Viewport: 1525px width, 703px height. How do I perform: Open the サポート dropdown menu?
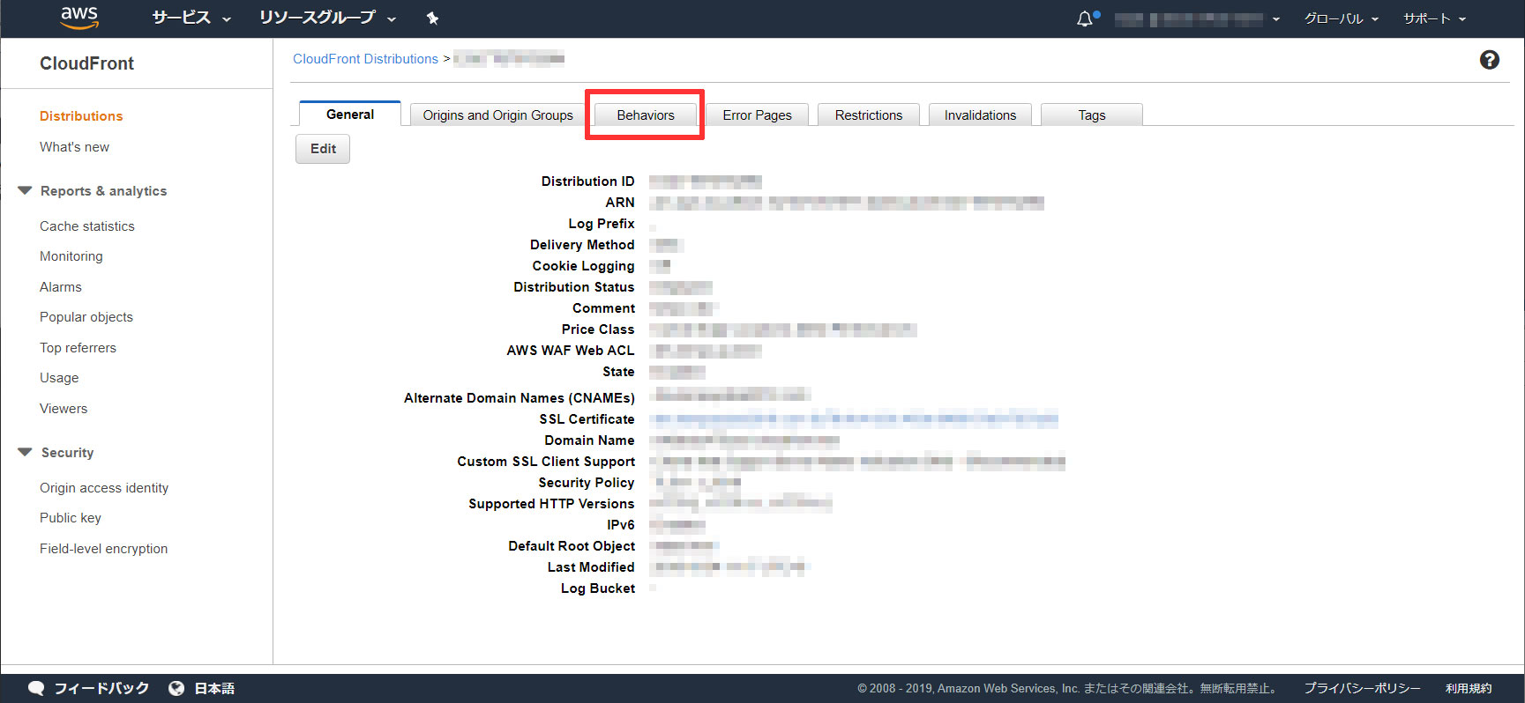1435,18
